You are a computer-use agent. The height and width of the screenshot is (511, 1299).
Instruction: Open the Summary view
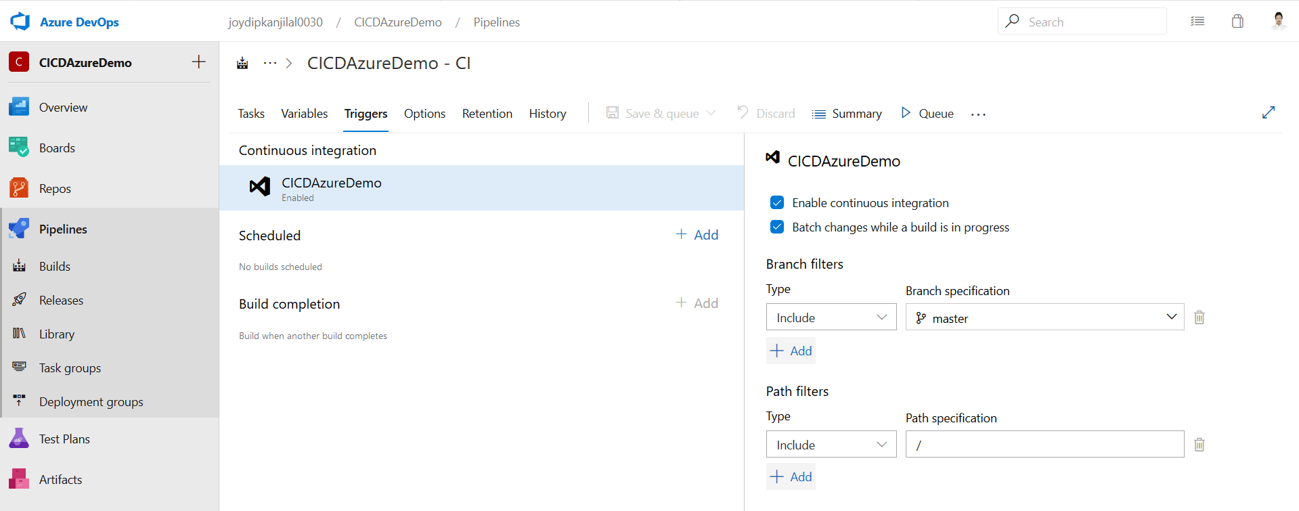pos(847,114)
